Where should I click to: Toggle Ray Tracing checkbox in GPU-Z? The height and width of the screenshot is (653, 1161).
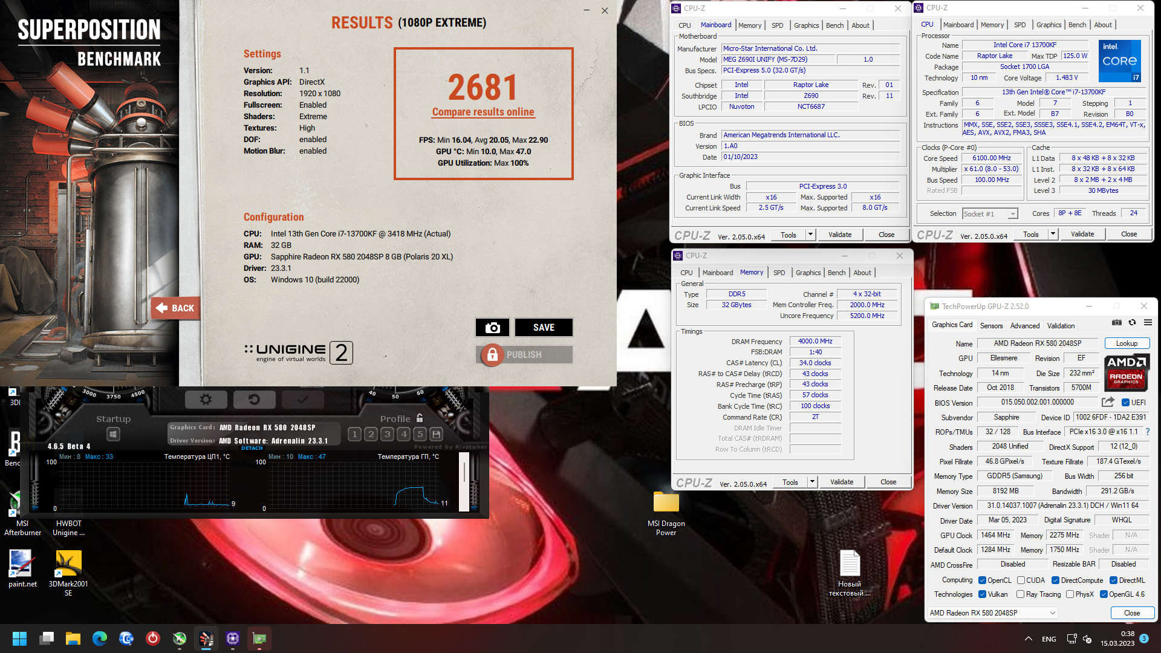pyautogui.click(x=1021, y=594)
